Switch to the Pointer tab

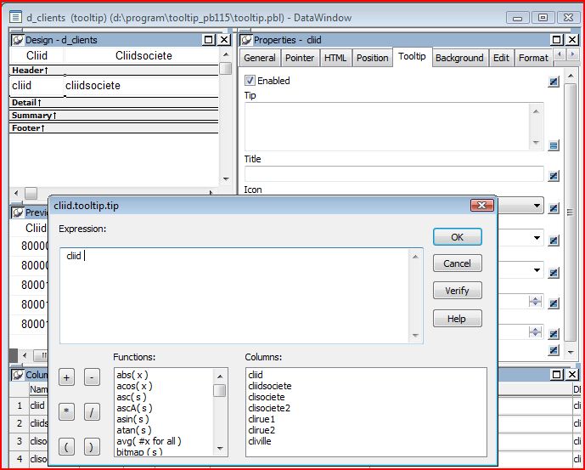[299, 58]
